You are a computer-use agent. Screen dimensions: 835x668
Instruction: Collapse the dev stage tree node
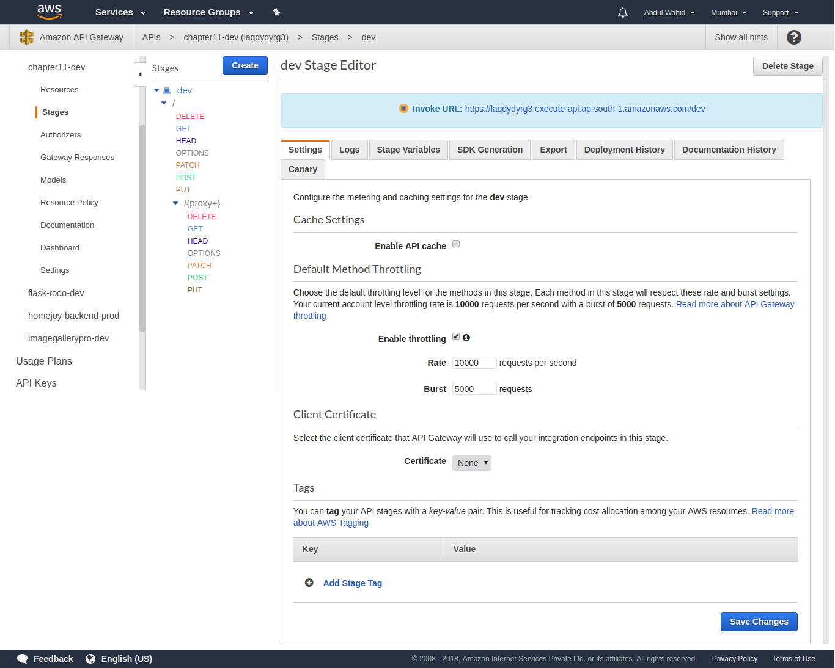(156, 90)
